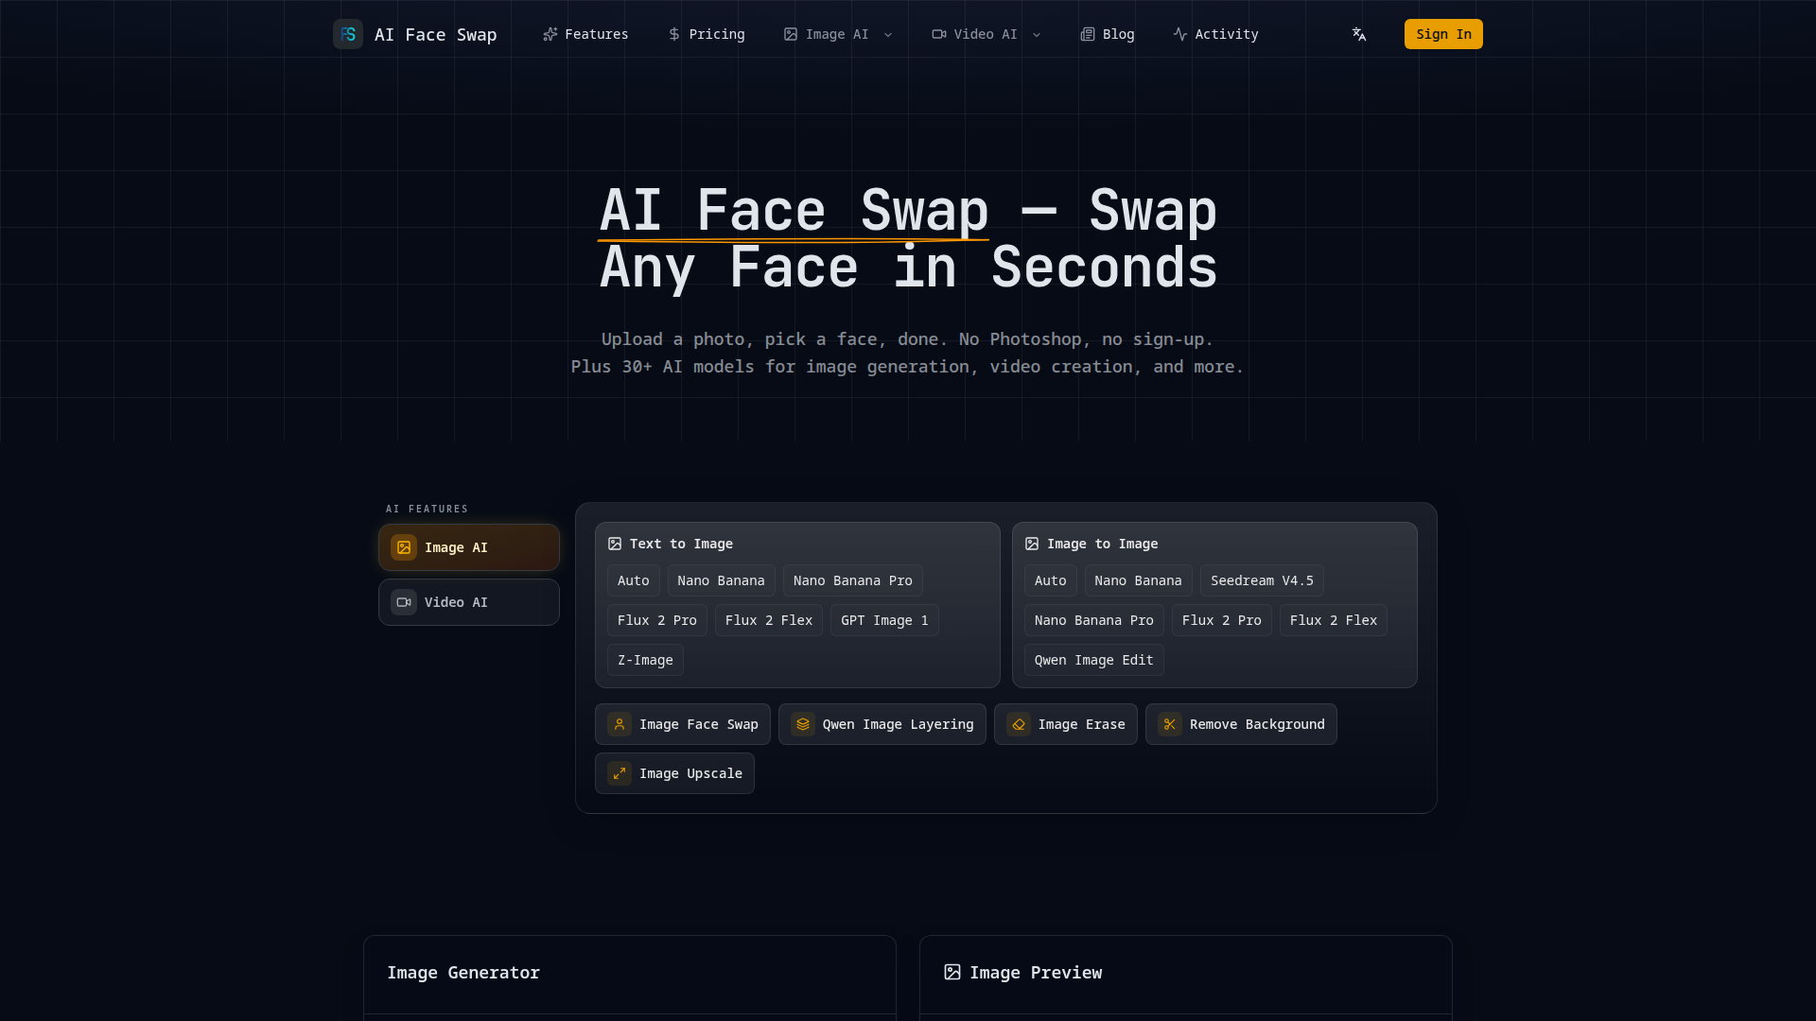Click the Remove Background scissors icon
The height and width of the screenshot is (1021, 1816).
[1170, 724]
